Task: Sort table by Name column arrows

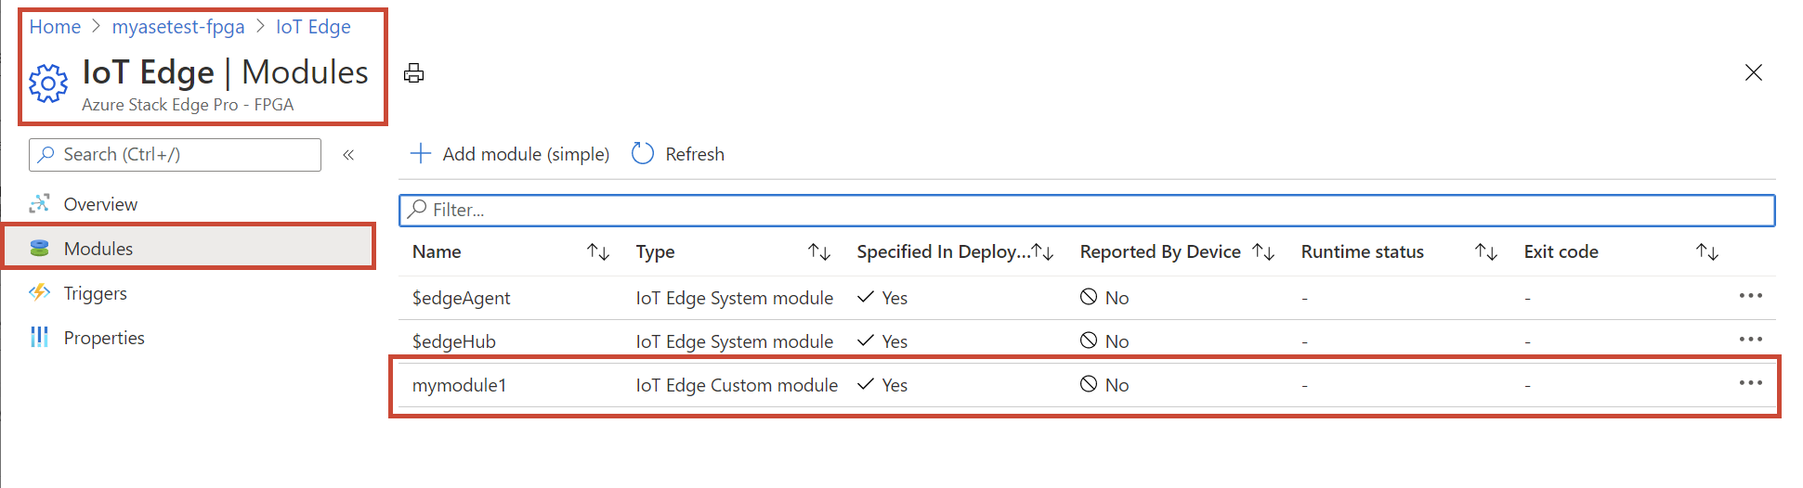Action: pos(598,252)
